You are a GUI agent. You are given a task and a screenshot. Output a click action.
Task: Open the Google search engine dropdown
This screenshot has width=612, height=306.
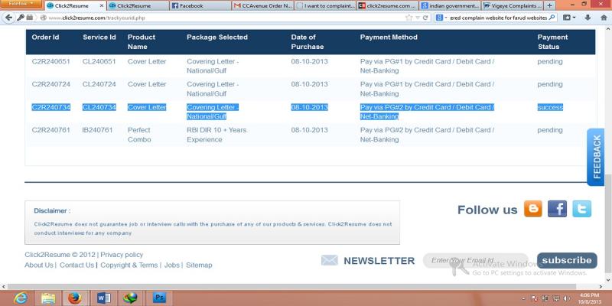[x=441, y=18]
